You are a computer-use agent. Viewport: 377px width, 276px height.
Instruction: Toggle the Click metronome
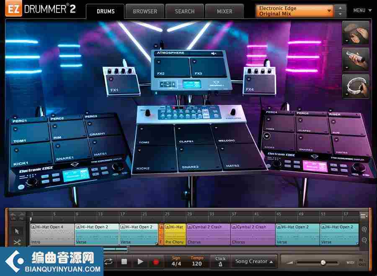coord(220,261)
